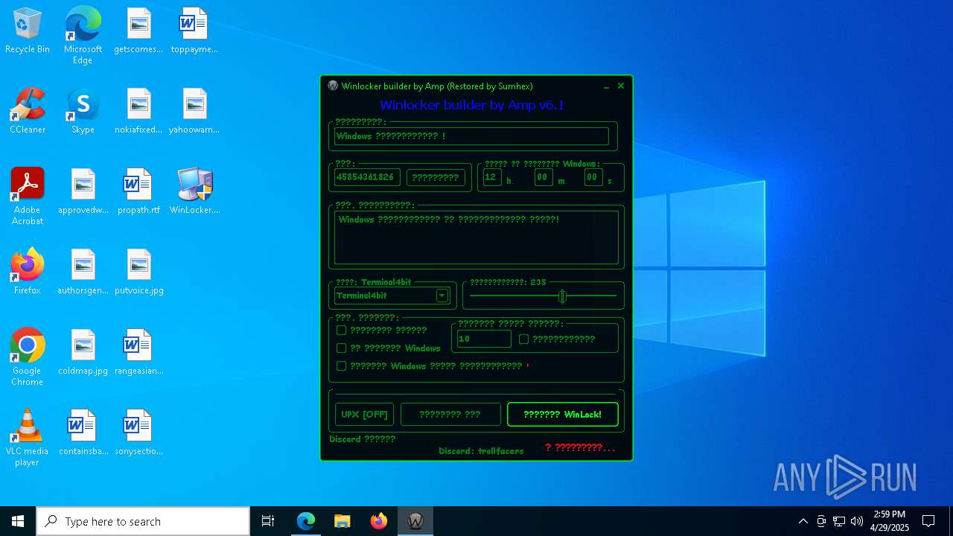Open the notification center icon

click(x=928, y=521)
